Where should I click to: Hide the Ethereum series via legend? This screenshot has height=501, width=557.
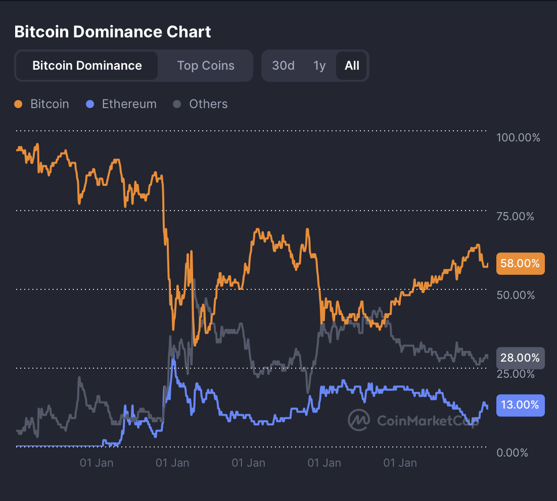[121, 104]
